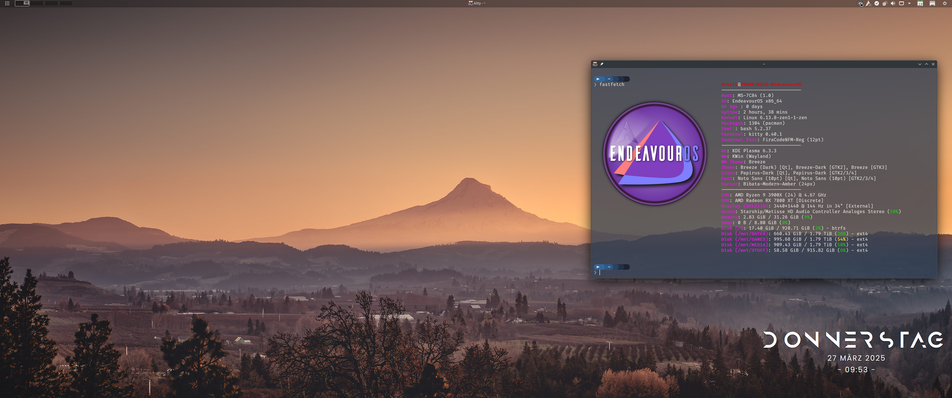This screenshot has width=952, height=398.
Task: Click the '09:53' clock widget
Action: click(x=856, y=370)
